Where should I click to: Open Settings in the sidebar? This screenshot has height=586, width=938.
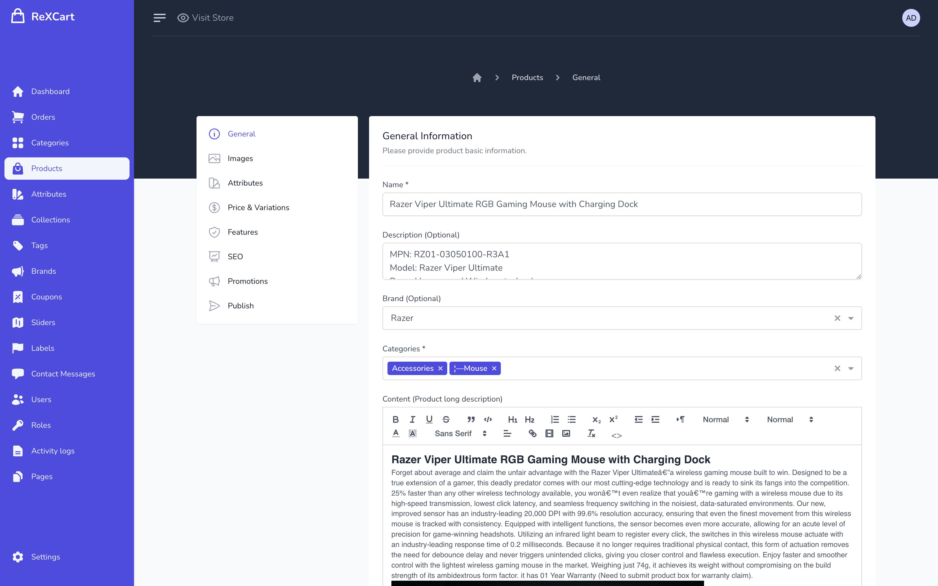tap(67, 557)
